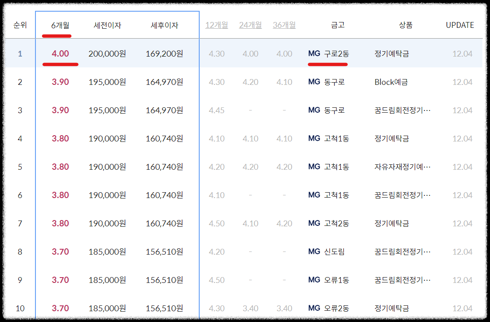The image size is (490, 322).
Task: Click the MG icon next to 구로2동
Action: [x=314, y=53]
